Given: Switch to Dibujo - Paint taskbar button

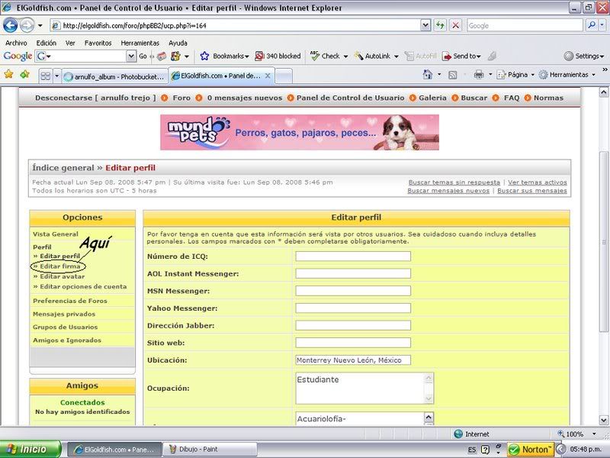Looking at the screenshot, I should (x=210, y=450).
